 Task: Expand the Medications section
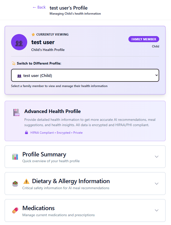(x=157, y=210)
